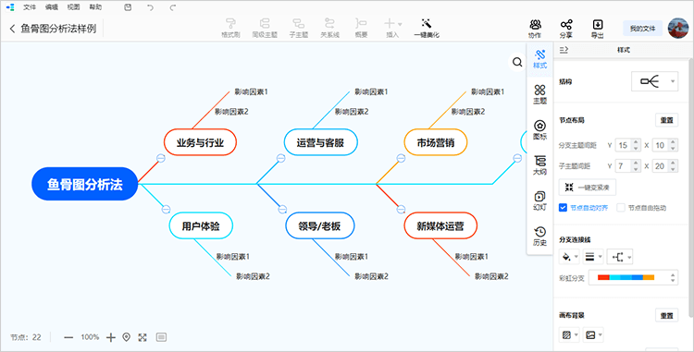Open the 幻灯 slideshow sidebar tab
694x352 pixels.
coord(539,200)
